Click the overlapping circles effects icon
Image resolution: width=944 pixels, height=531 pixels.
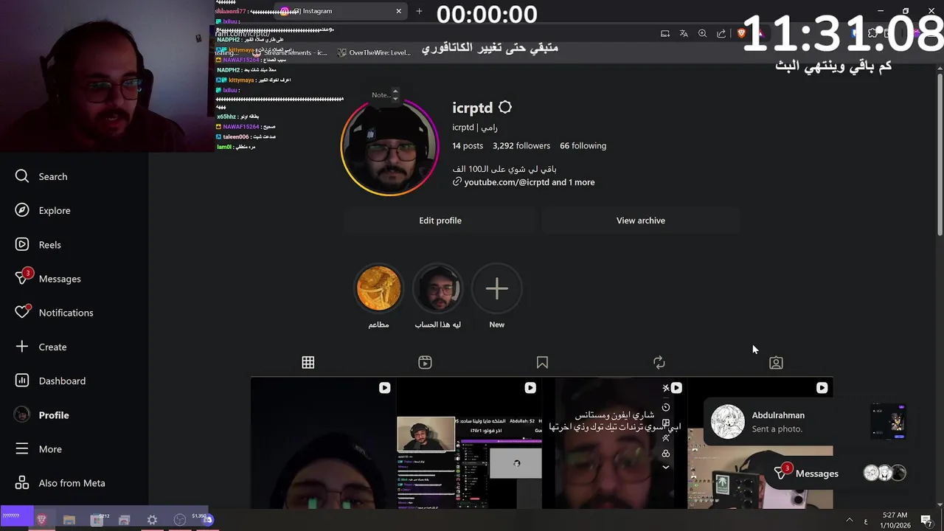(666, 453)
